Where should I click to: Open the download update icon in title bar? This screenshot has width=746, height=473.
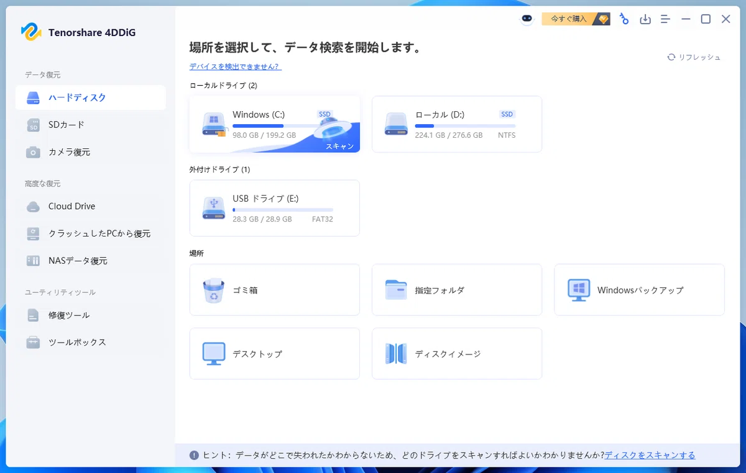[645, 19]
